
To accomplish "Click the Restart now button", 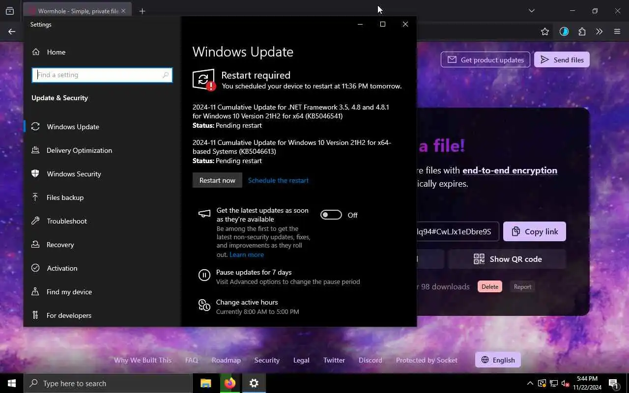I will tap(217, 180).
